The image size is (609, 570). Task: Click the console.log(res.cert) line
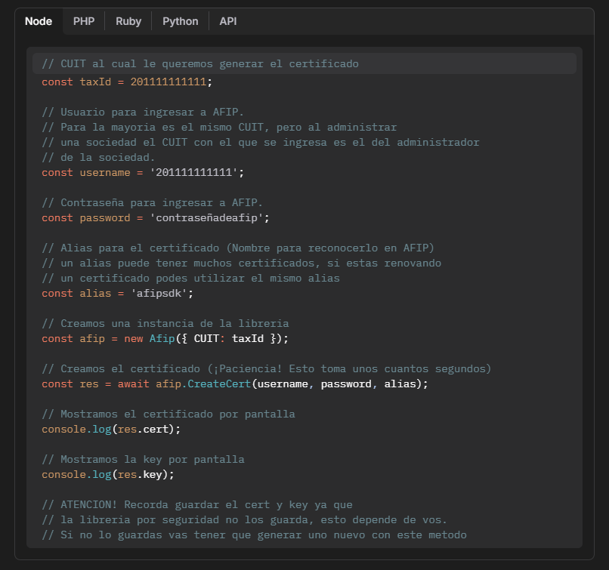point(111,429)
